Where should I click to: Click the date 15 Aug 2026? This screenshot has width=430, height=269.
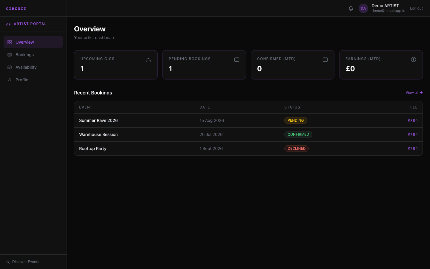[x=212, y=120]
